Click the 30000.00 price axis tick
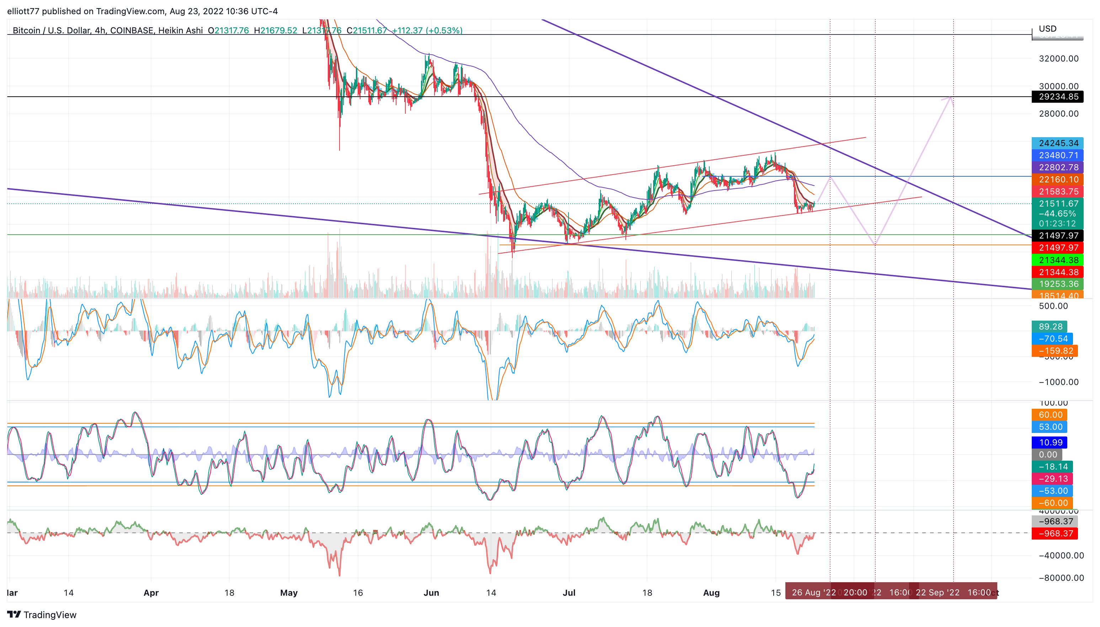The width and height of the screenshot is (1100, 627). tap(1059, 86)
